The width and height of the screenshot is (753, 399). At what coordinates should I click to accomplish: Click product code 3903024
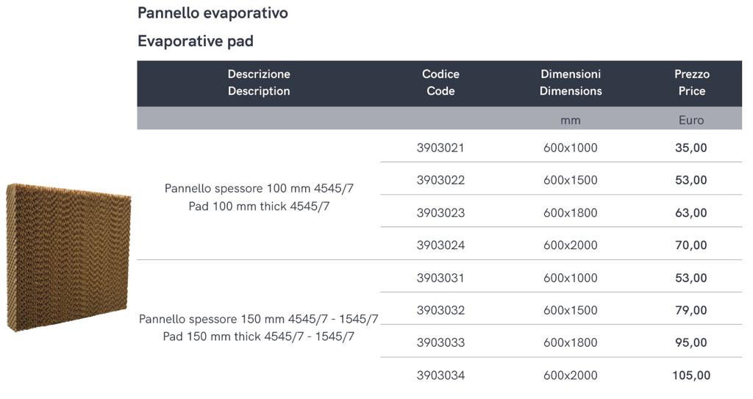(x=440, y=245)
